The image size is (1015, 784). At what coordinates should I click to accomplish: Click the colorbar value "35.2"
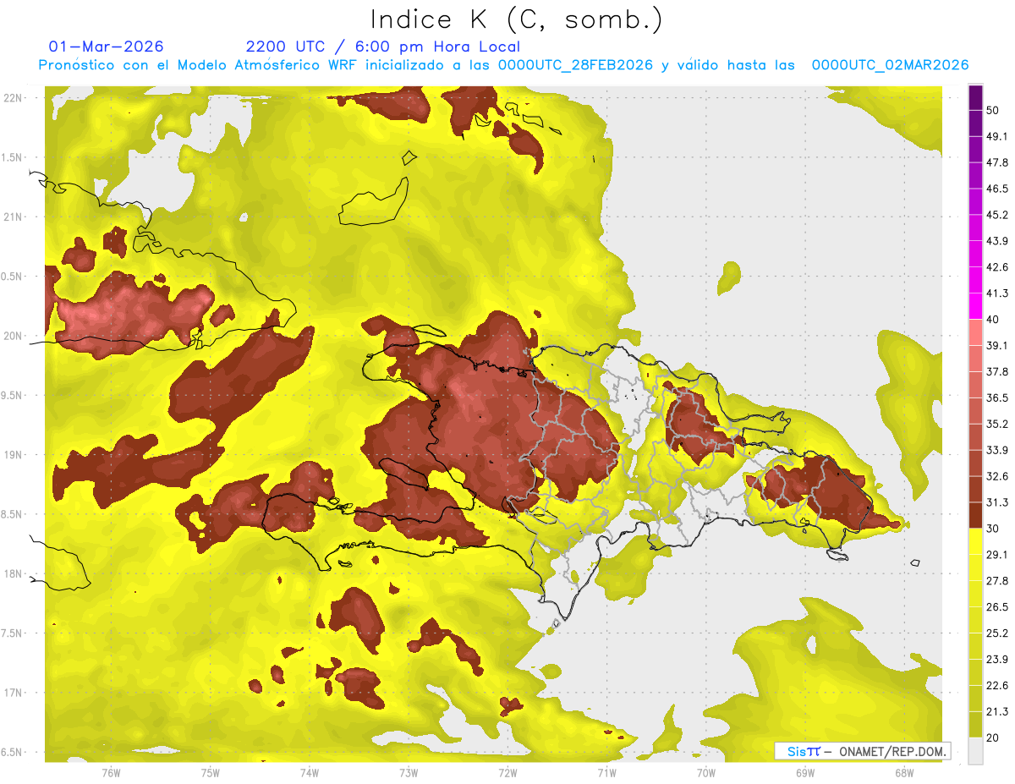pos(997,425)
